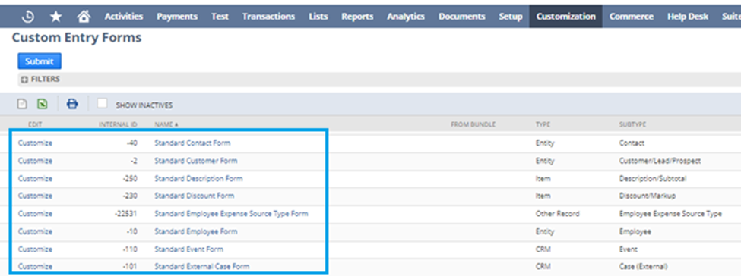Open the Standard Contact Form link
The width and height of the screenshot is (741, 276).
(x=192, y=143)
